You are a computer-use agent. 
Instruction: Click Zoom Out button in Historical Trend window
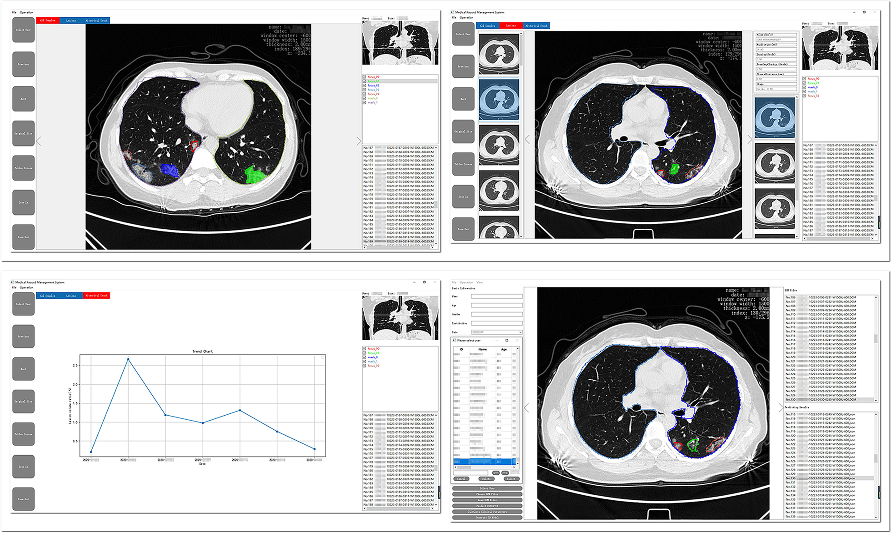click(x=24, y=499)
